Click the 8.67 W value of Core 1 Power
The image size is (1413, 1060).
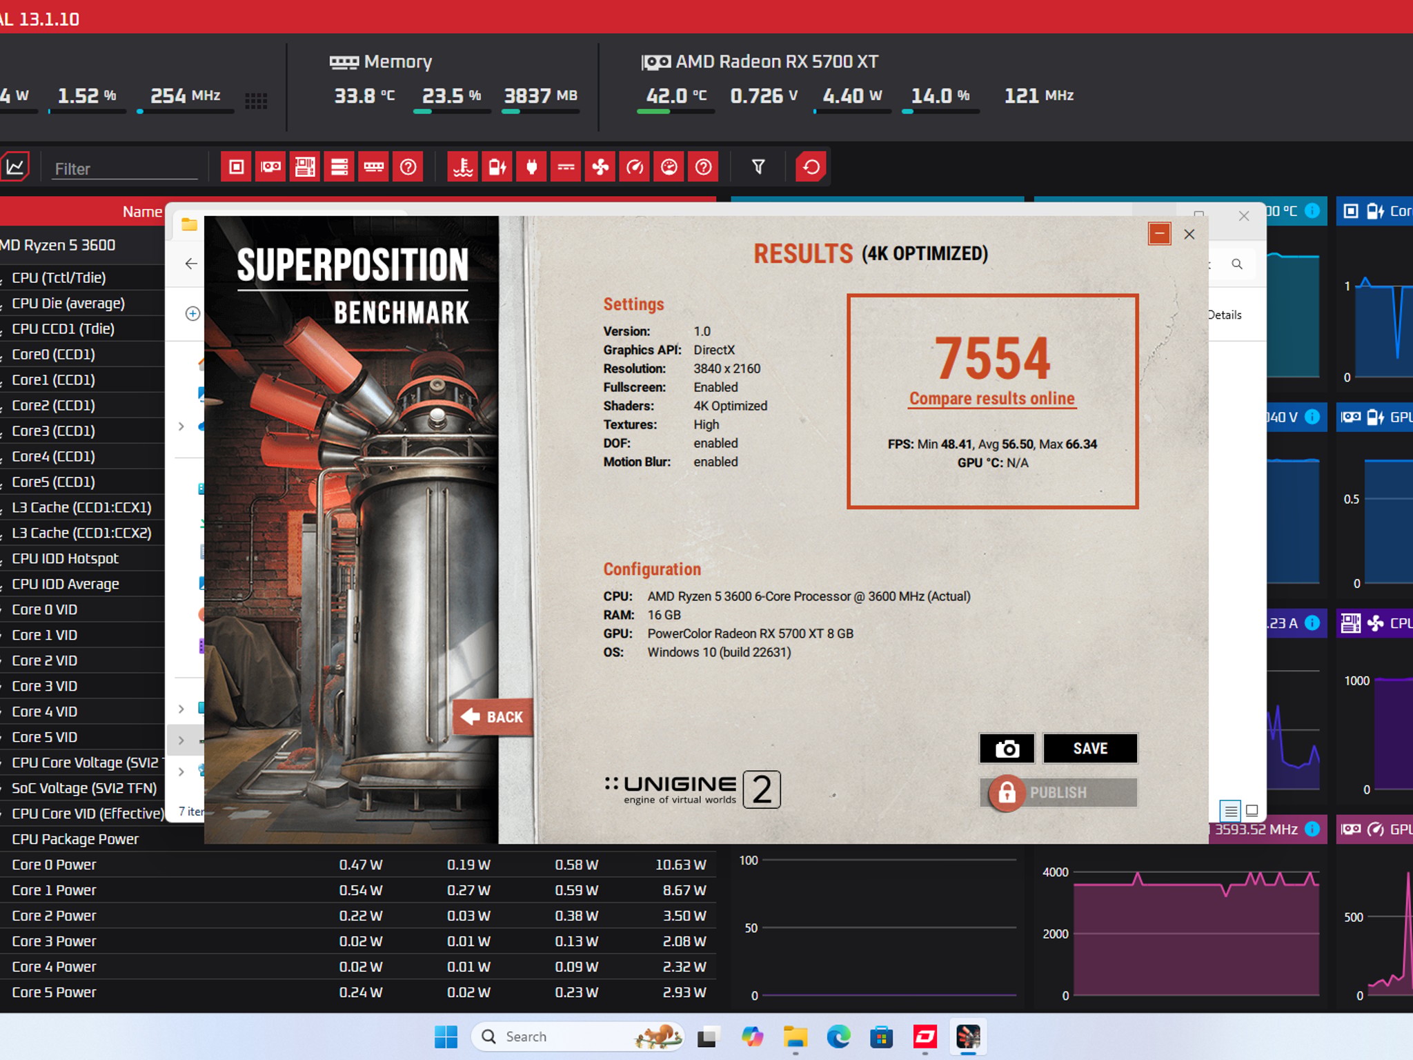pyautogui.click(x=684, y=890)
